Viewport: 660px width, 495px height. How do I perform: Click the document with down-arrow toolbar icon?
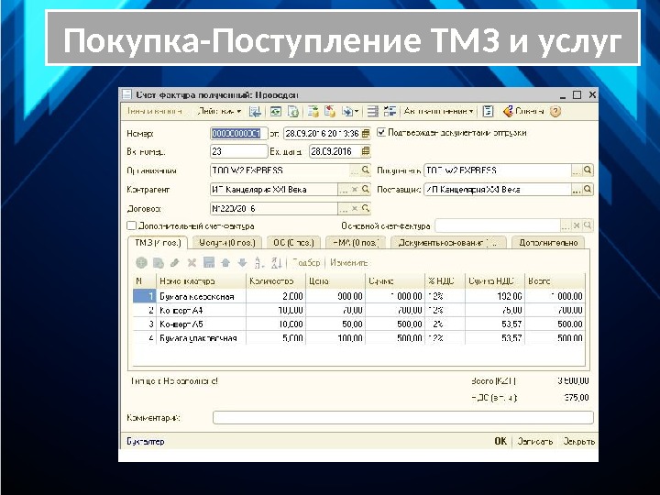pos(313,112)
